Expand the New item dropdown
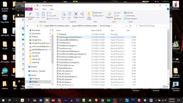Viewport: 183px width, 103px height. click(98, 13)
